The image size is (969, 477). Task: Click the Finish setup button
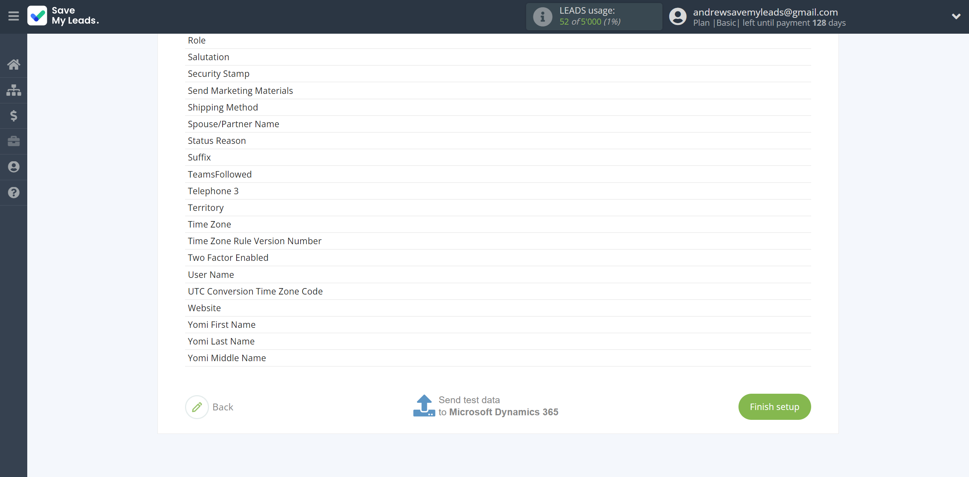(x=774, y=407)
